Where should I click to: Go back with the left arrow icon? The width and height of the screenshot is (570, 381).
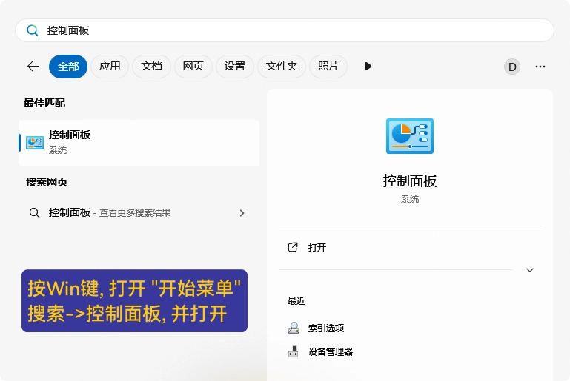33,67
